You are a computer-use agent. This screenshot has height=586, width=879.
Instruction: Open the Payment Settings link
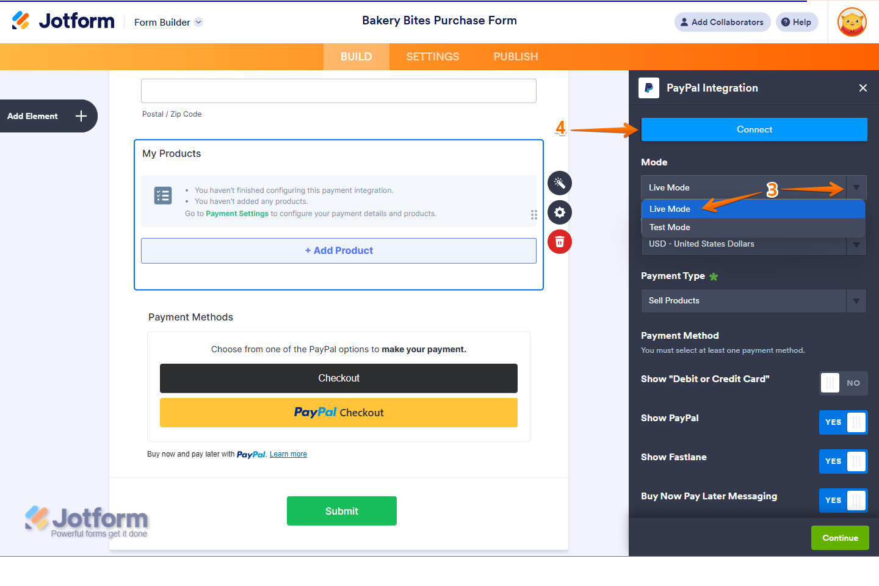[237, 214]
